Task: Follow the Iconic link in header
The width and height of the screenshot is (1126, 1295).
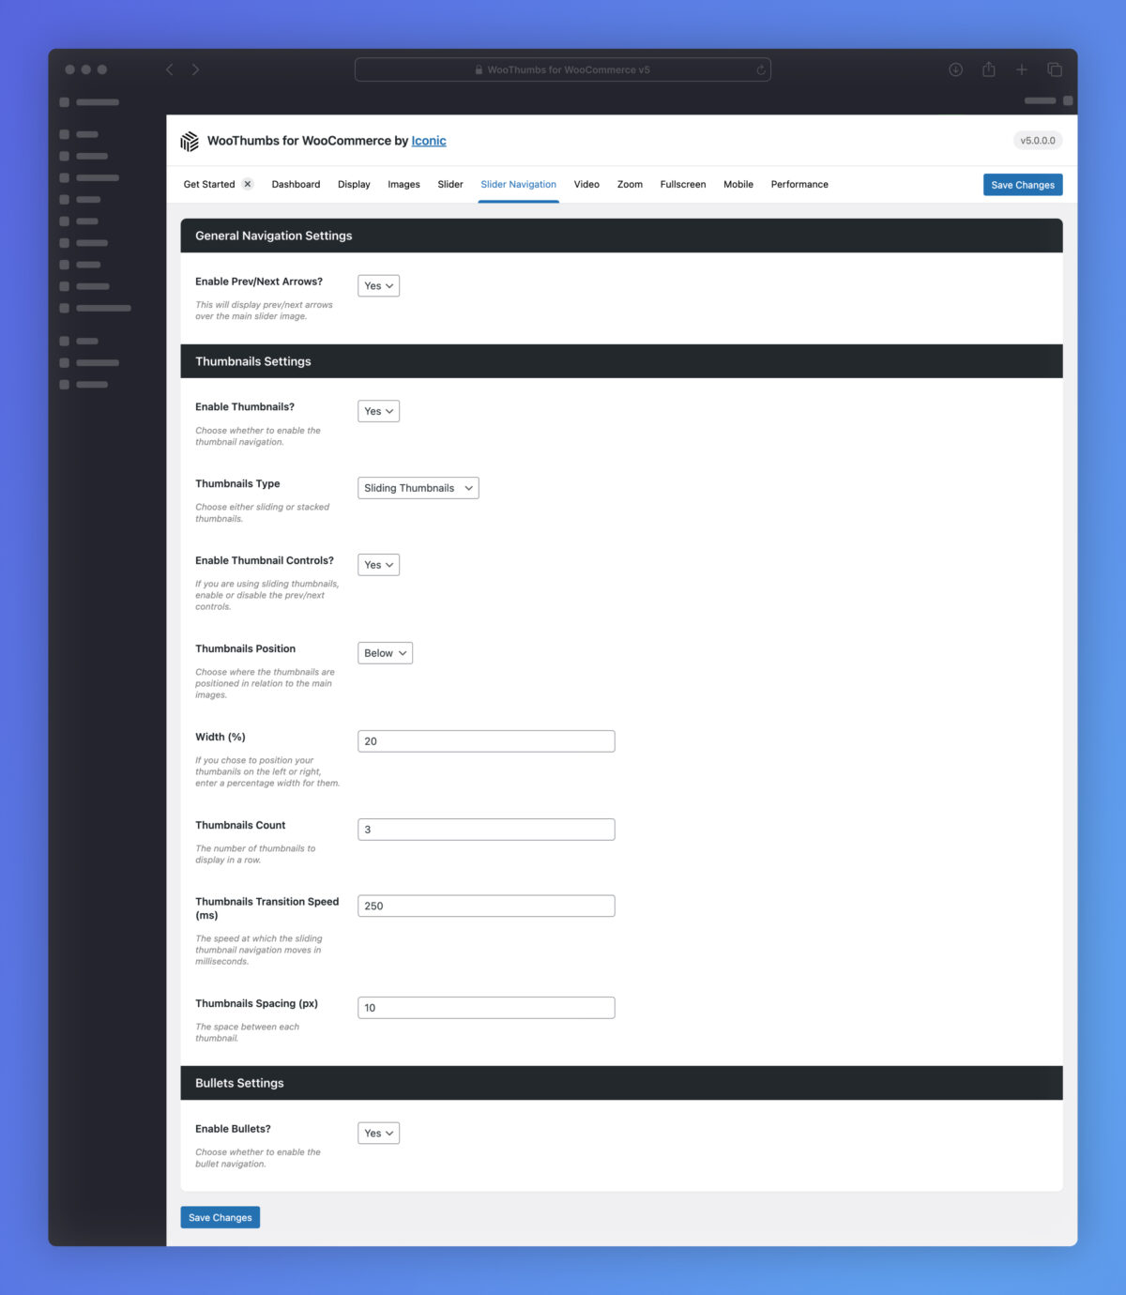Action: (429, 141)
